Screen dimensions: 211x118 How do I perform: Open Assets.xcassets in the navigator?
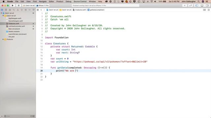(x=14, y=31)
